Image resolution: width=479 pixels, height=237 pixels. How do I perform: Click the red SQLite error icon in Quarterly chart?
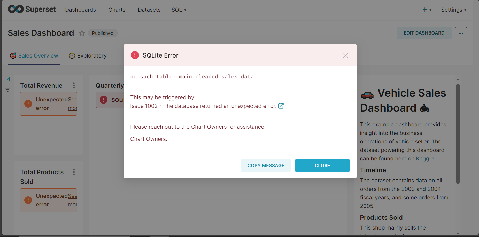coord(104,100)
